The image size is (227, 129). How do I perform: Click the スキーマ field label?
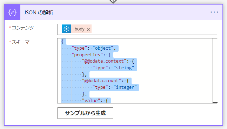(21, 42)
